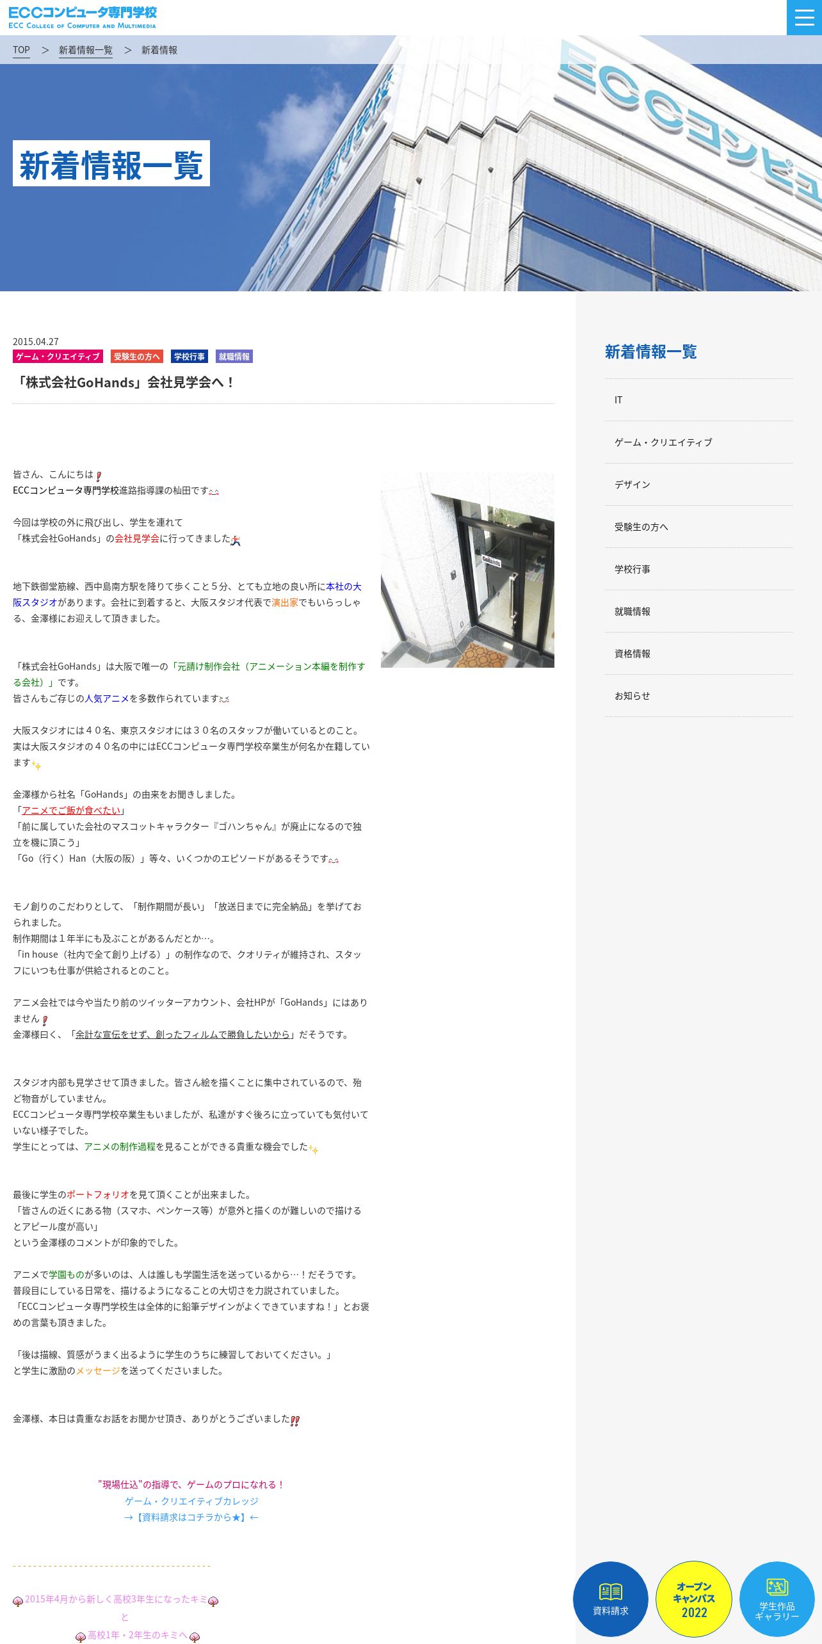822x1644 pixels.
Task: Open デザイン category in sidebar
Action: pos(698,485)
